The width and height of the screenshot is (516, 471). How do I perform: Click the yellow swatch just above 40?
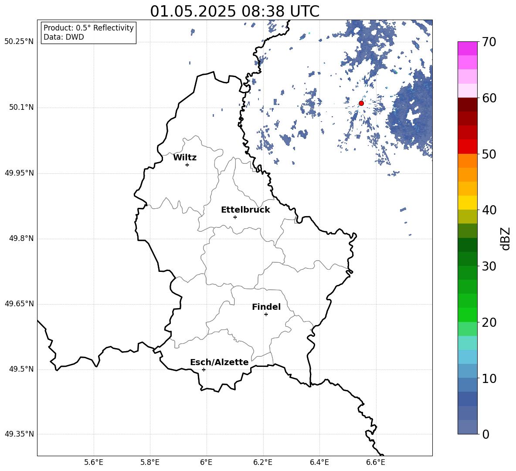point(468,203)
